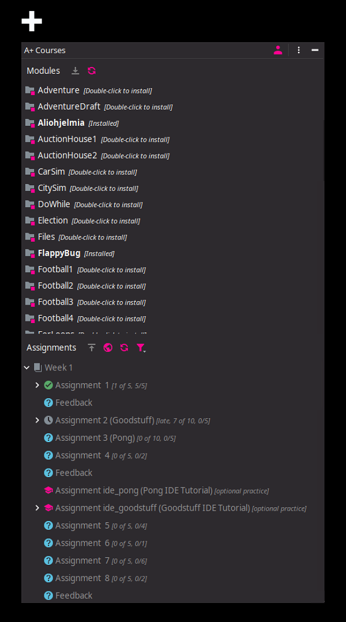This screenshot has height=622, width=346.
Task: Expand Assignment 1 submissions
Action: click(x=37, y=385)
